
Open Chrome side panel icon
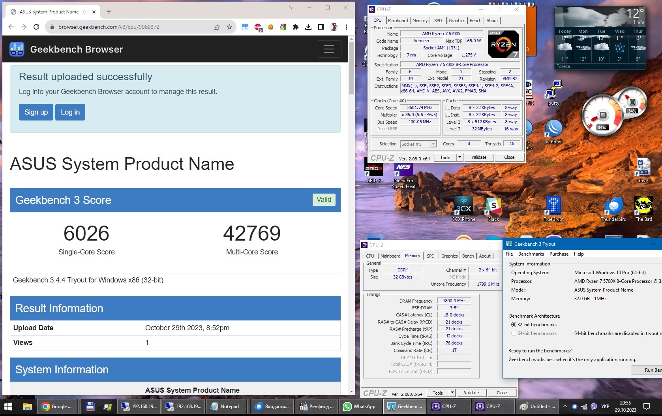click(x=321, y=27)
